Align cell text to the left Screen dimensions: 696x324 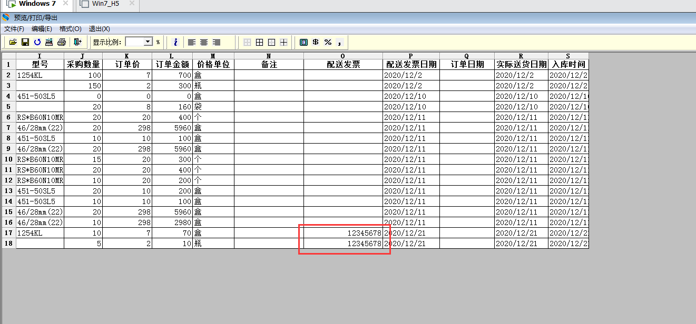tap(192, 42)
